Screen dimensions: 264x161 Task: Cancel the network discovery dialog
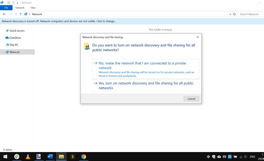tap(191, 99)
